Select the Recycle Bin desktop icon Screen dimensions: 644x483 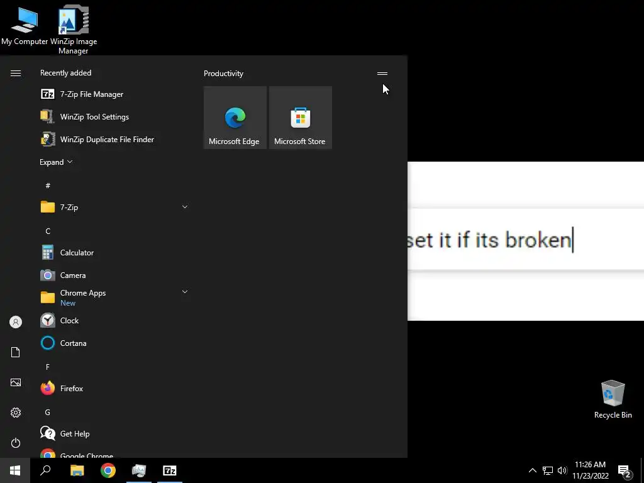[613, 399]
